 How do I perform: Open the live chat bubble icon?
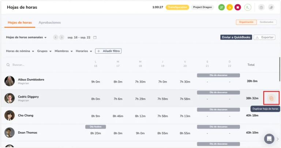click(x=269, y=139)
